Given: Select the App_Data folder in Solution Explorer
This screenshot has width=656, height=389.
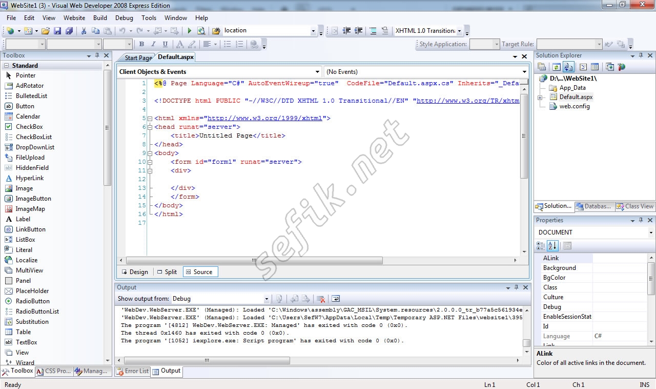Looking at the screenshot, I should (572, 88).
